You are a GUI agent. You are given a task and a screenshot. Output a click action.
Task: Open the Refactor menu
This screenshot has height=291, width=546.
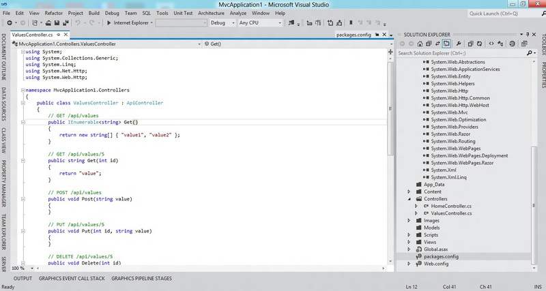[54, 13]
